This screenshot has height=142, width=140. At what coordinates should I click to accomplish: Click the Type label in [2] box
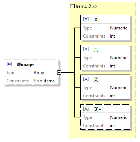click(x=87, y=88)
